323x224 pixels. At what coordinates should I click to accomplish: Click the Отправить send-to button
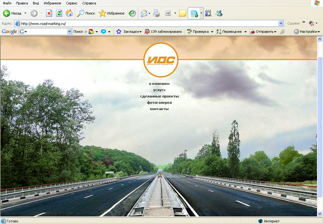(263, 31)
